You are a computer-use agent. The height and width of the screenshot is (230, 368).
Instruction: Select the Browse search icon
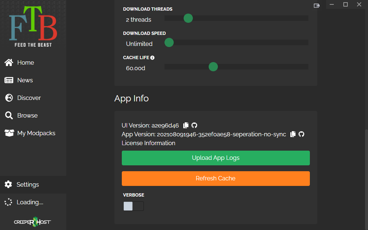pyautogui.click(x=9, y=115)
